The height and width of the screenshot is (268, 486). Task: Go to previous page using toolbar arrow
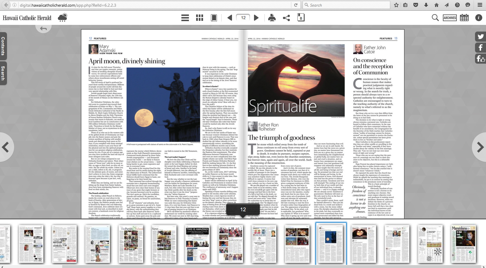pyautogui.click(x=230, y=18)
